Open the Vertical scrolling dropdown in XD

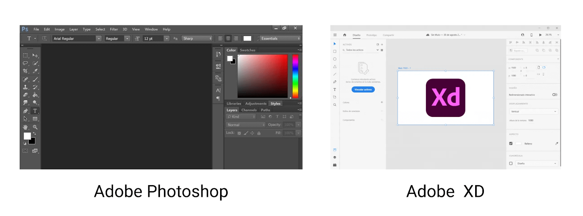[533, 111]
